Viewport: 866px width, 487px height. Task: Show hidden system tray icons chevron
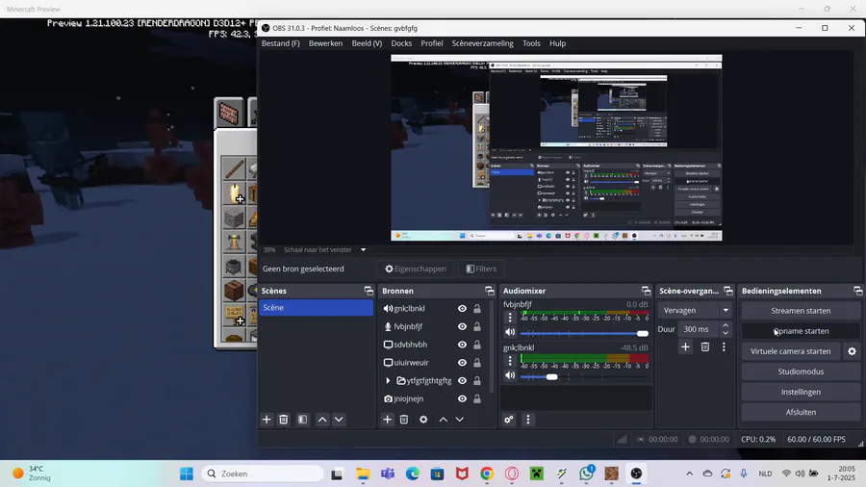click(689, 474)
